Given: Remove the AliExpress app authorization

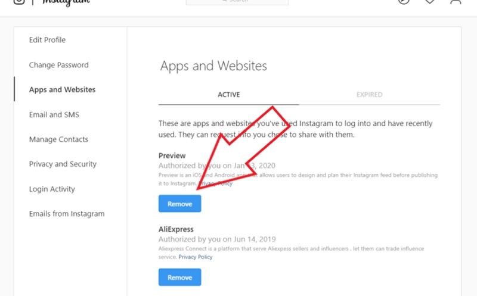Looking at the screenshot, I should 180,277.
